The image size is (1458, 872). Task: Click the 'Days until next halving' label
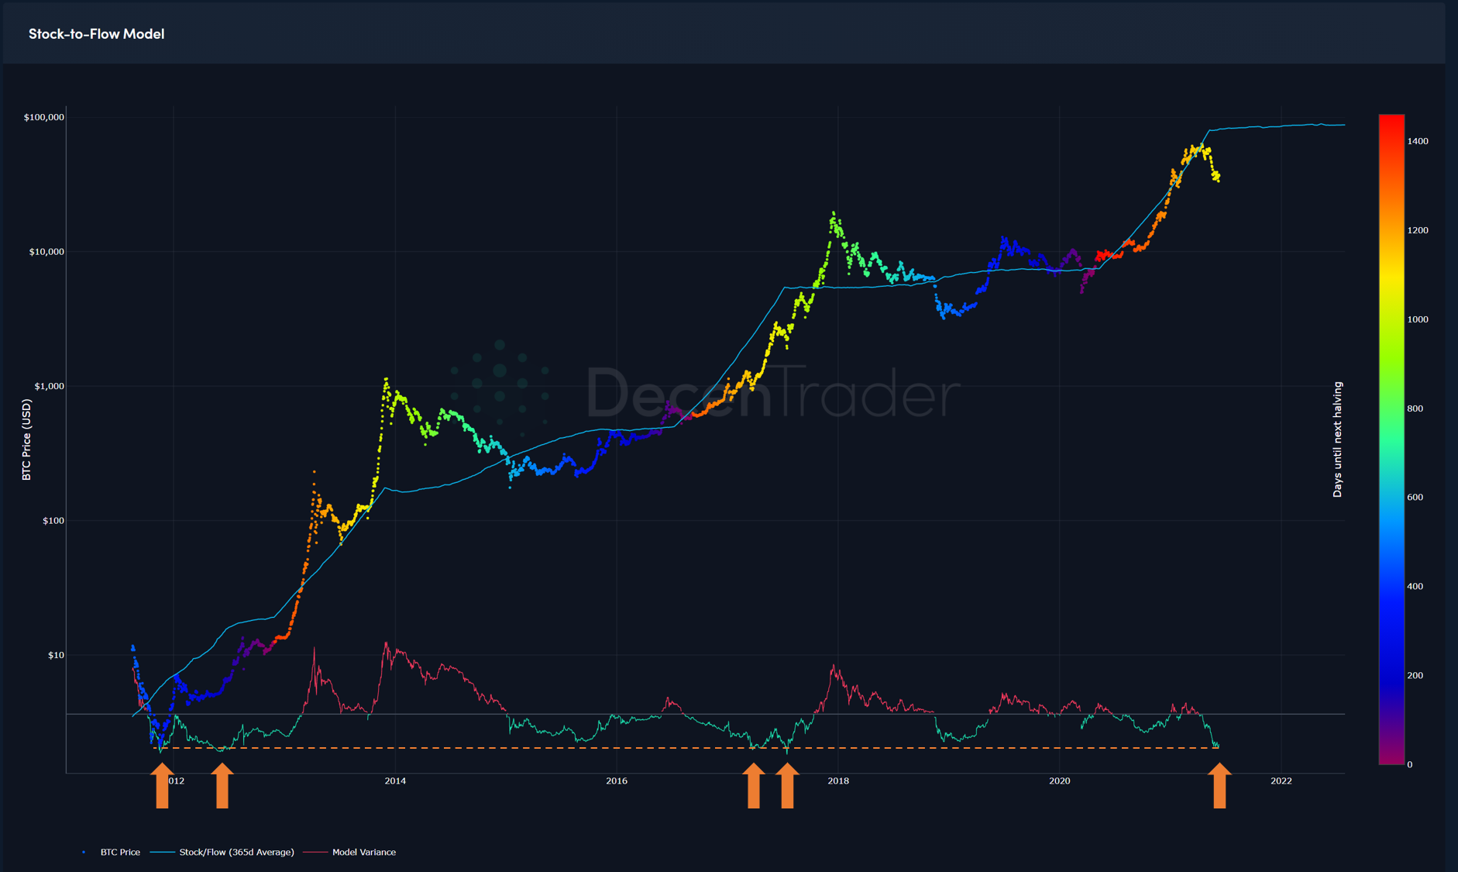1337,439
